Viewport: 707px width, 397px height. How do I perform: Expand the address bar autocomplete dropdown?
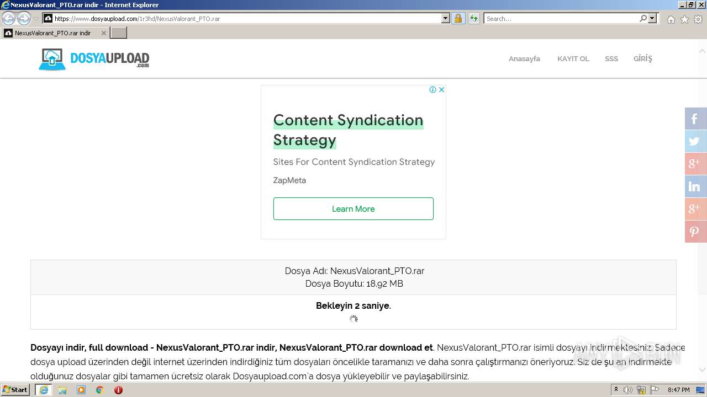(x=446, y=19)
